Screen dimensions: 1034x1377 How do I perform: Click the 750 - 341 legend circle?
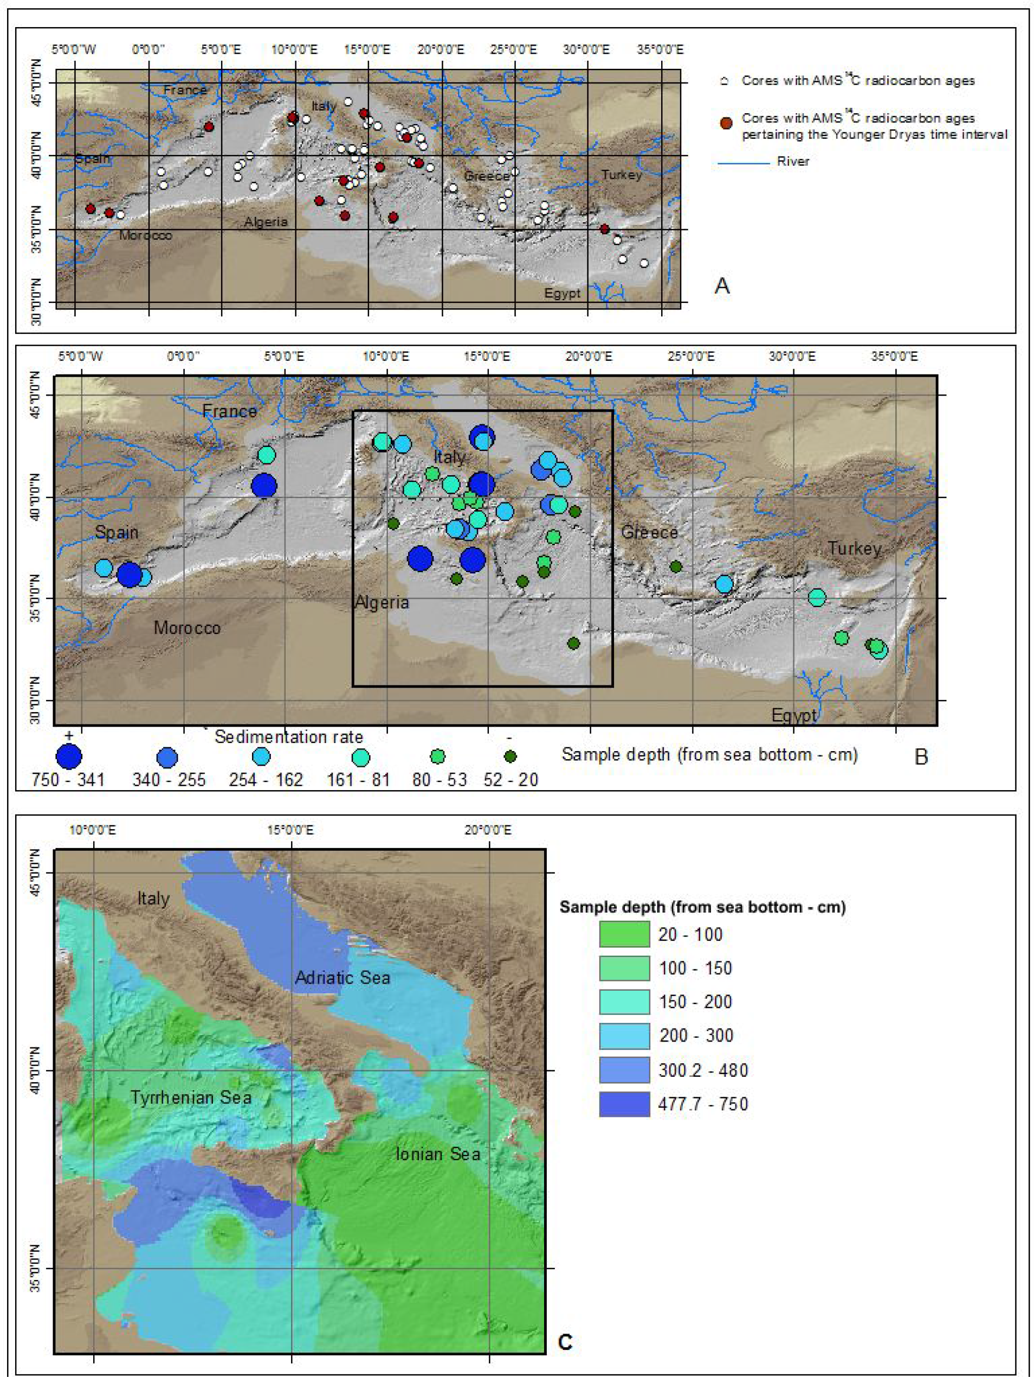coord(68,757)
